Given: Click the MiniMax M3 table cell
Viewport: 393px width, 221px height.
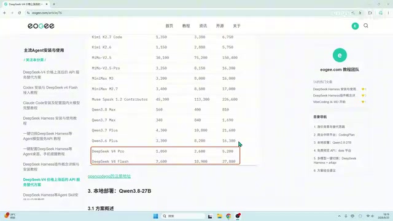Looking at the screenshot, I should coord(103,79).
